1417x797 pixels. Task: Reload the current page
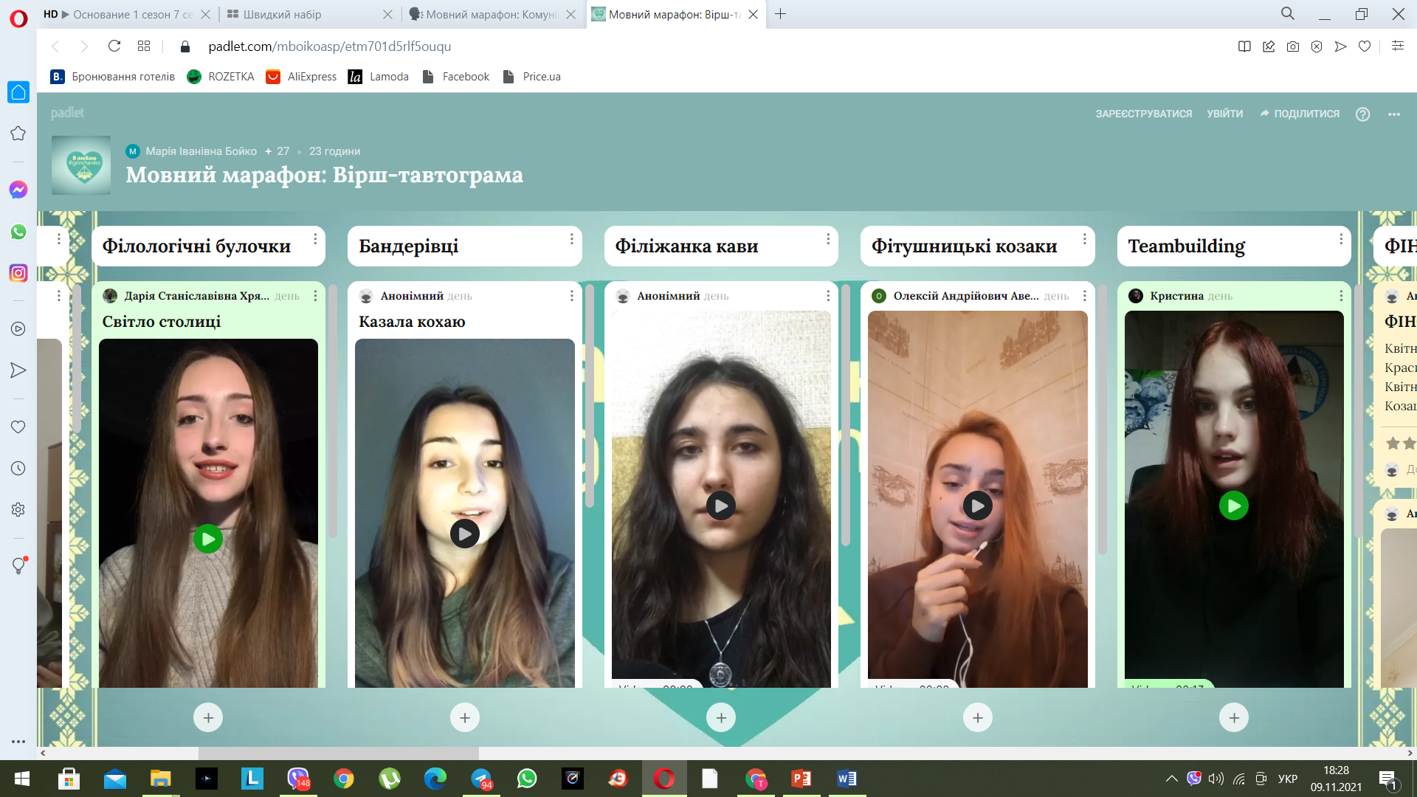pos(114,46)
